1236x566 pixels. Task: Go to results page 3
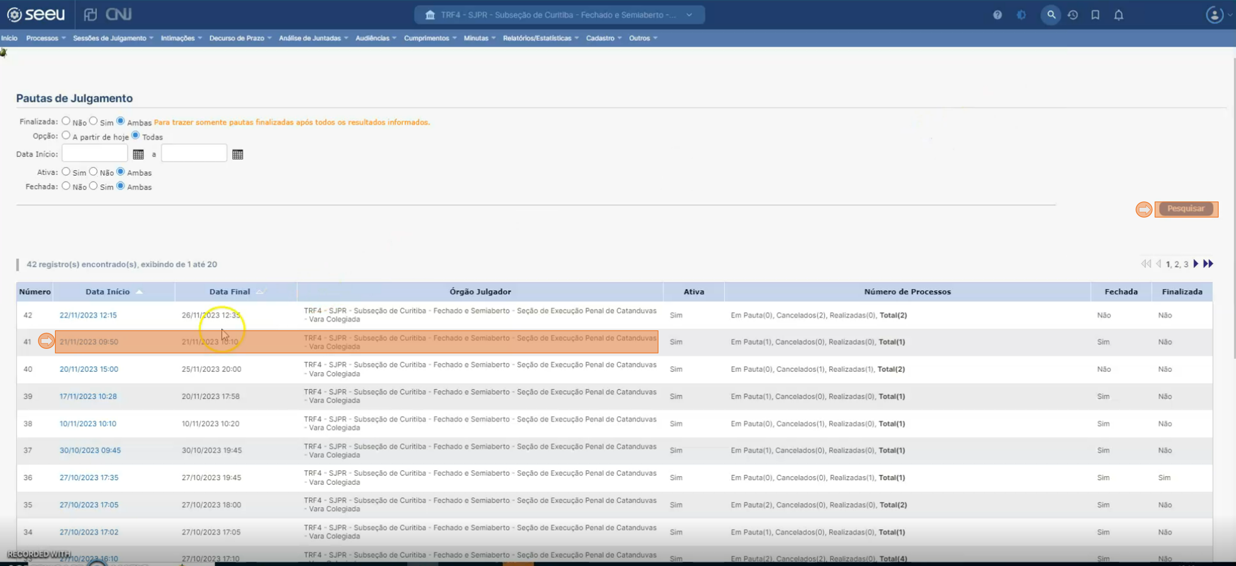1186,264
